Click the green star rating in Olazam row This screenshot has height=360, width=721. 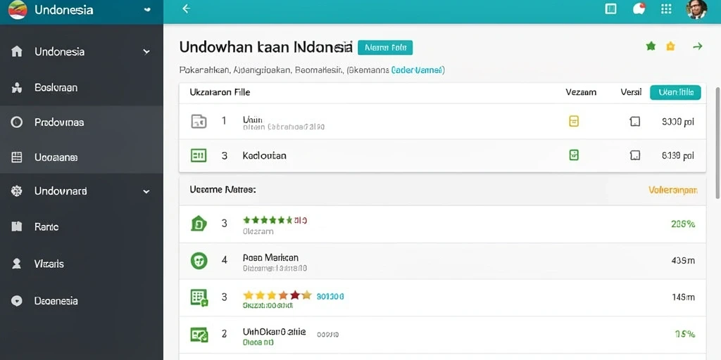coord(268,220)
